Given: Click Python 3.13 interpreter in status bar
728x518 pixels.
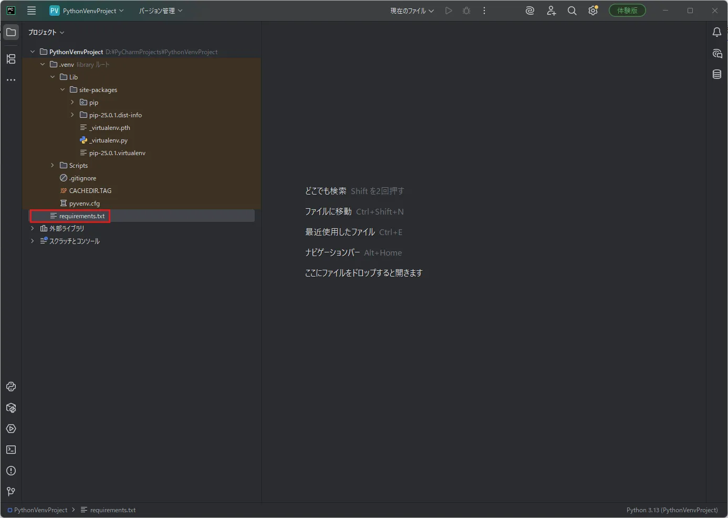Looking at the screenshot, I should click(x=672, y=510).
